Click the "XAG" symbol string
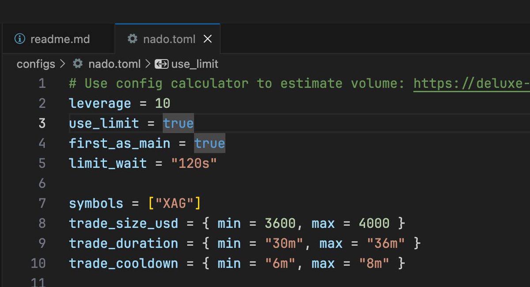 click(x=174, y=204)
